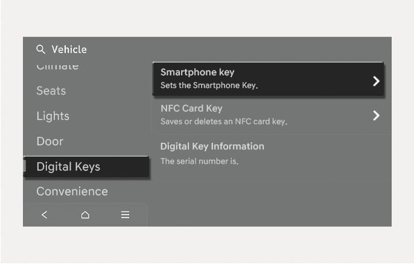The image size is (414, 264).
Task: Expand Smartphone key with its chevron arrow
Action: pyautogui.click(x=375, y=81)
